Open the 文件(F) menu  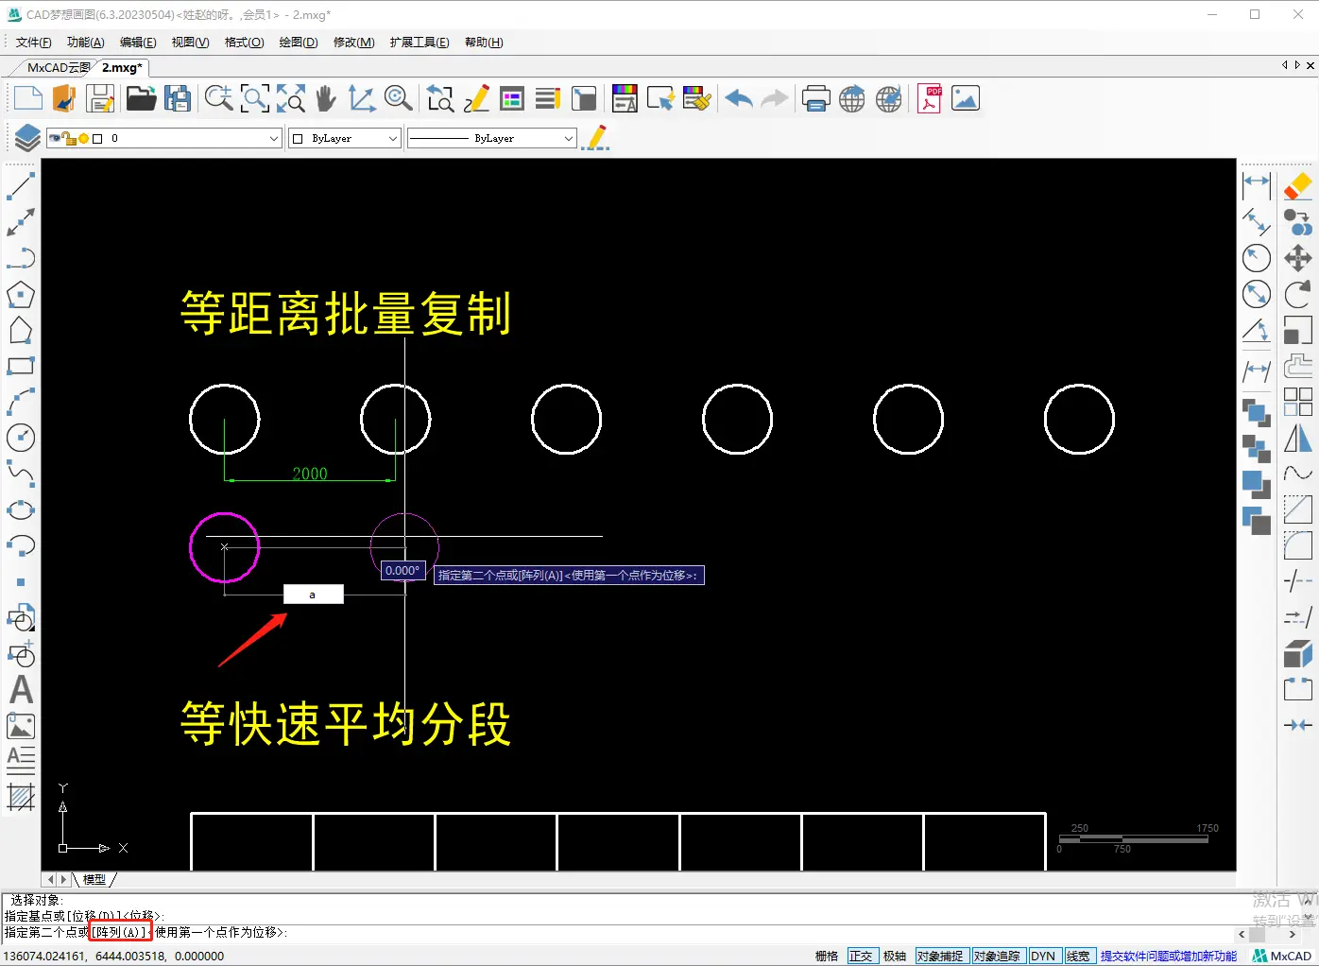(34, 43)
